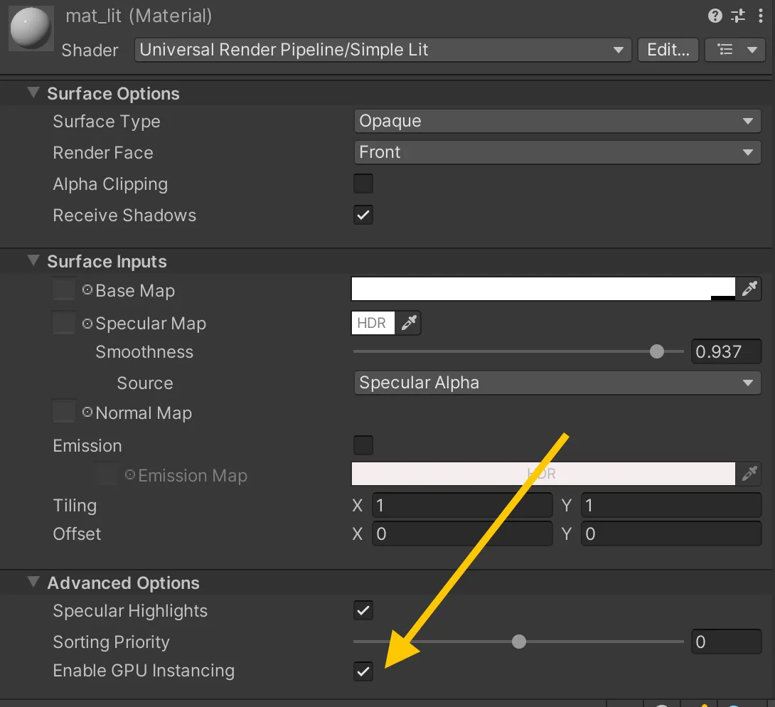775x707 pixels.
Task: Collapse the Surface Inputs section
Action: pos(33,261)
